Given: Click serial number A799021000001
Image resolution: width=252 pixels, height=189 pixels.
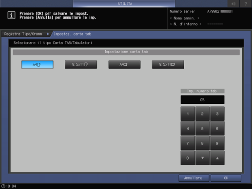Looking at the screenshot, I should click(220, 11).
